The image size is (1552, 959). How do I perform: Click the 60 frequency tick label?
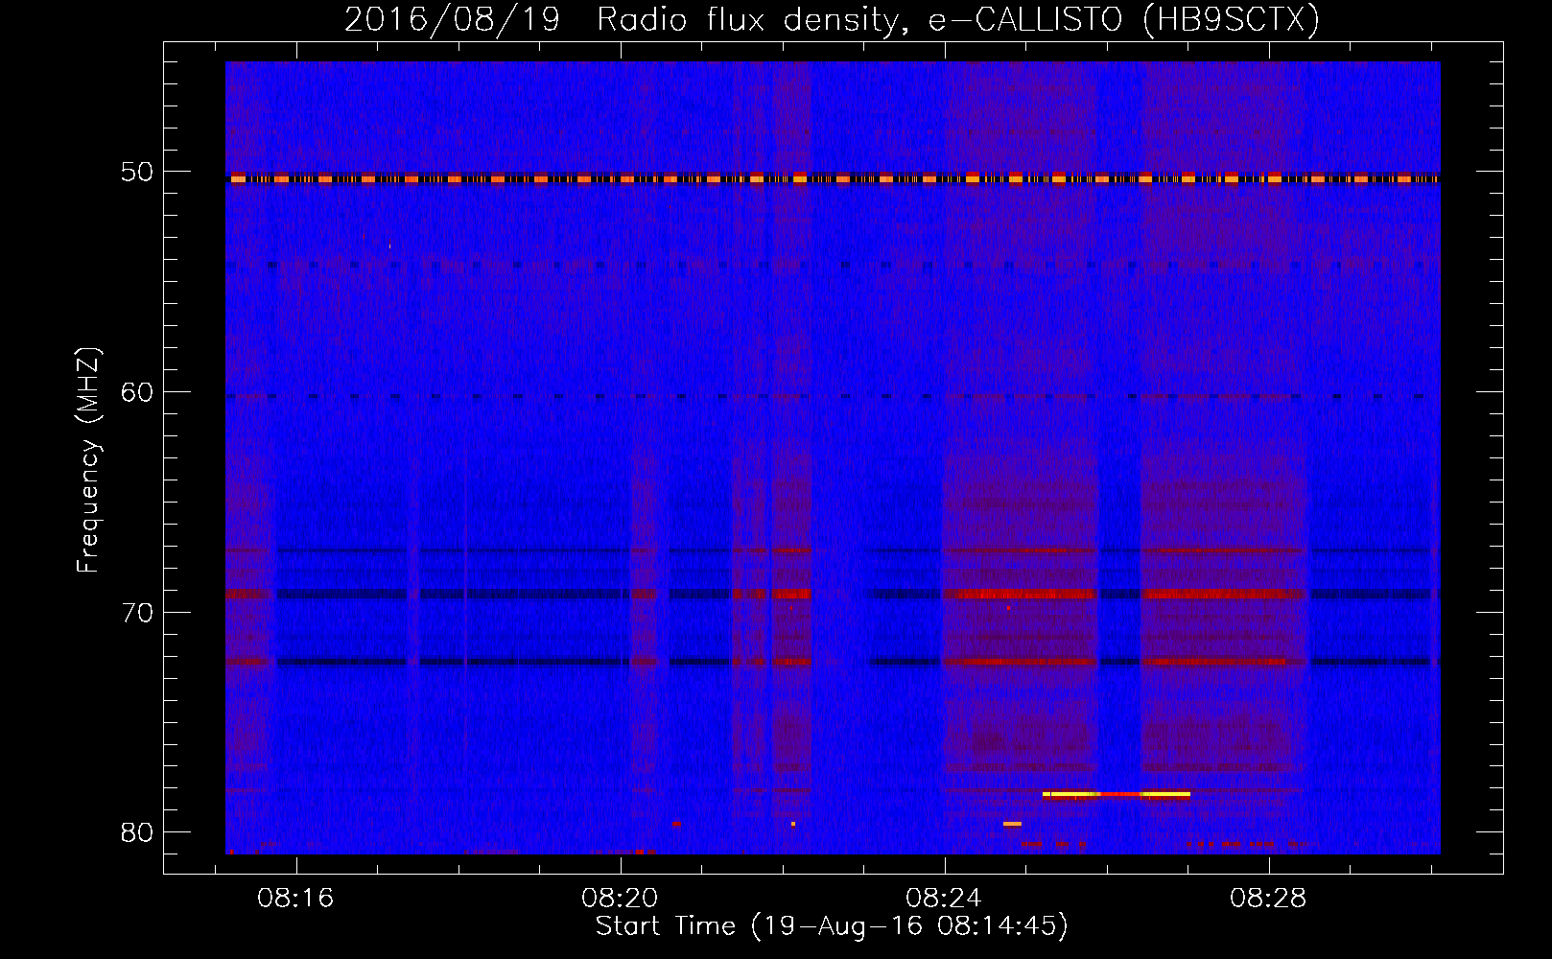137,392
